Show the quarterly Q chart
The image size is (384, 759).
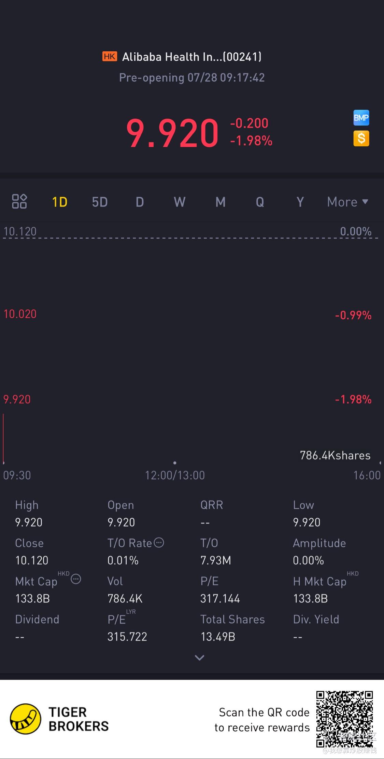[260, 202]
